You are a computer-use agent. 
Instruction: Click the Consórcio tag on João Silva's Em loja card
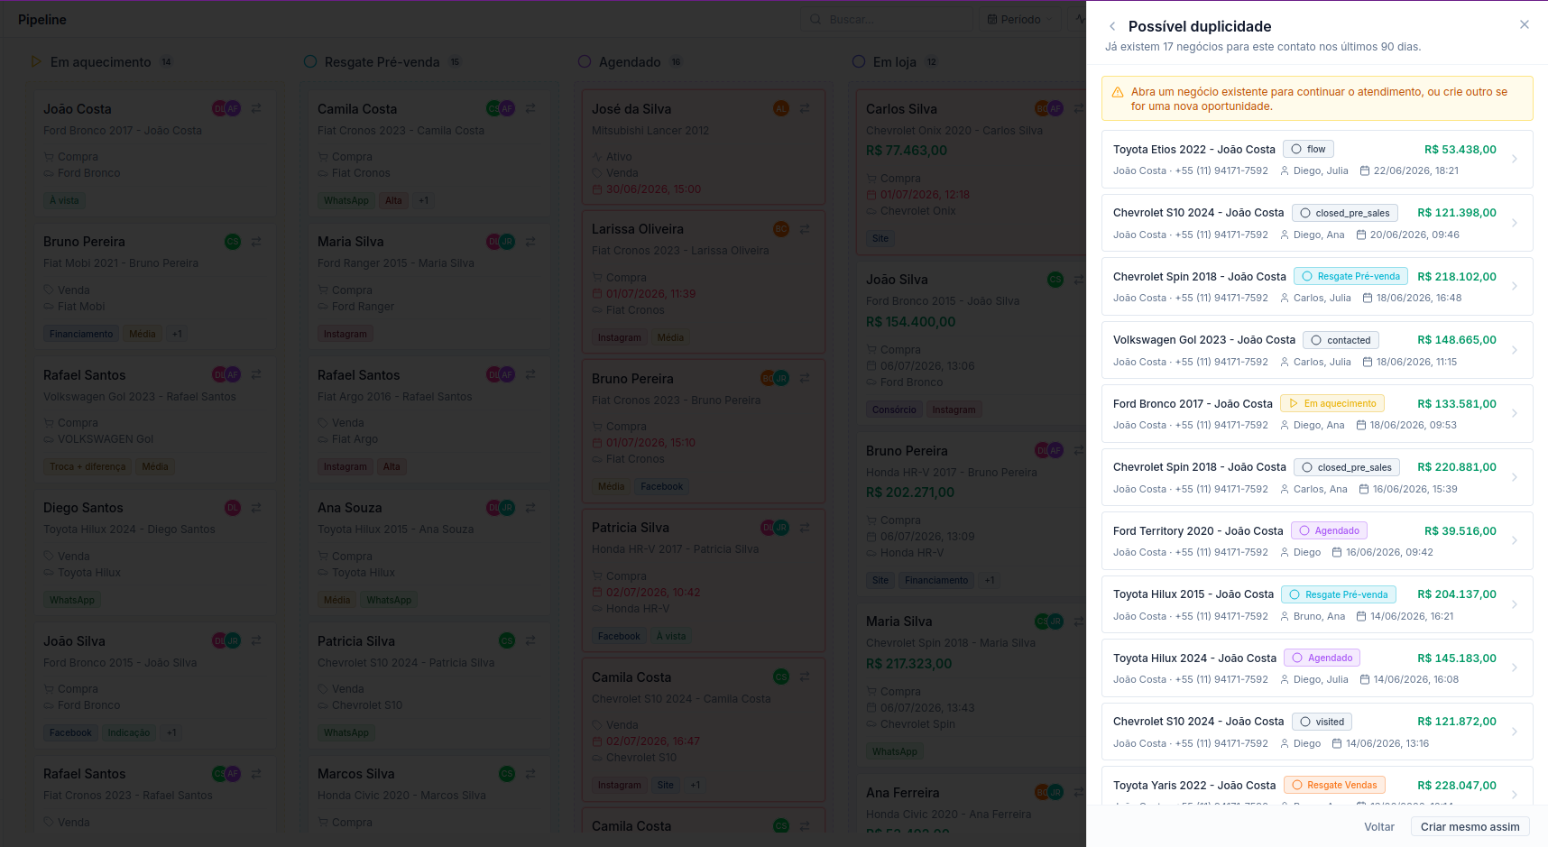coord(894,410)
